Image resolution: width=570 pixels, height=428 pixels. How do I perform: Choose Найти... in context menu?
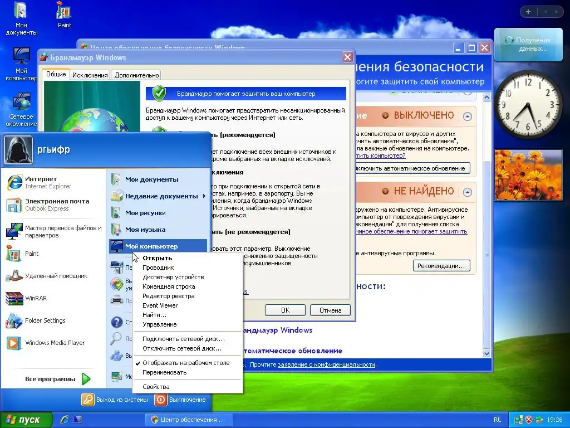pos(187,315)
